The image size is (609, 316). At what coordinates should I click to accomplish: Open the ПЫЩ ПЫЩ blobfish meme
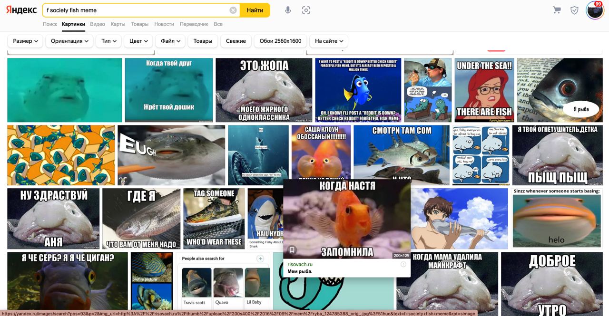pyautogui.click(x=558, y=155)
